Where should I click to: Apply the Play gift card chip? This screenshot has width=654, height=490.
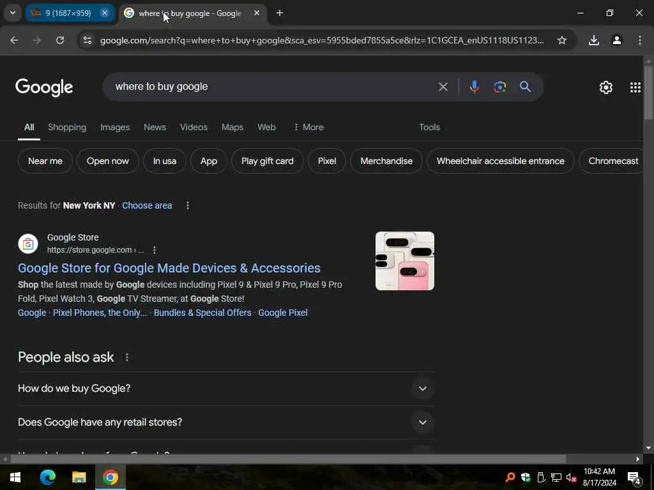click(268, 161)
